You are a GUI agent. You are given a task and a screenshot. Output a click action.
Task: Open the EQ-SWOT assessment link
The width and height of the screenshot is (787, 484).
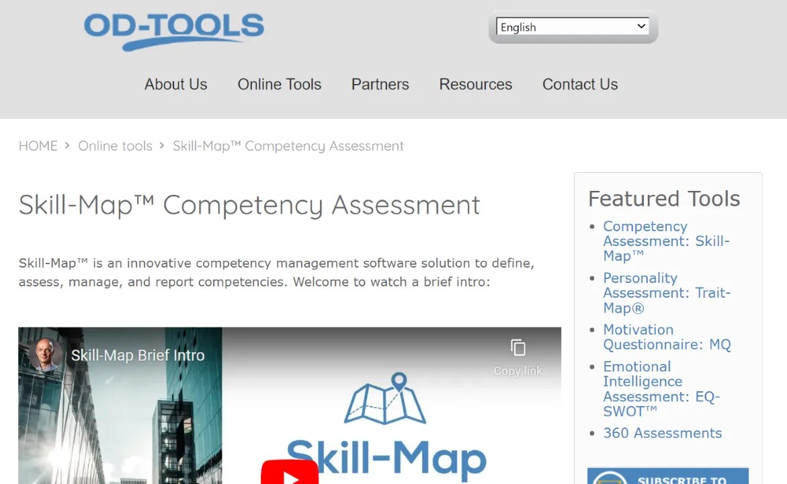661,389
